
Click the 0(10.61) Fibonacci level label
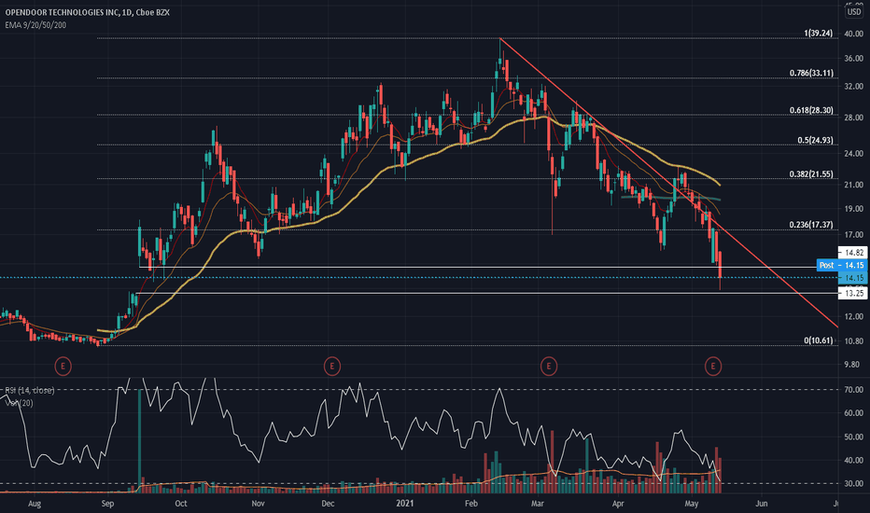click(819, 340)
